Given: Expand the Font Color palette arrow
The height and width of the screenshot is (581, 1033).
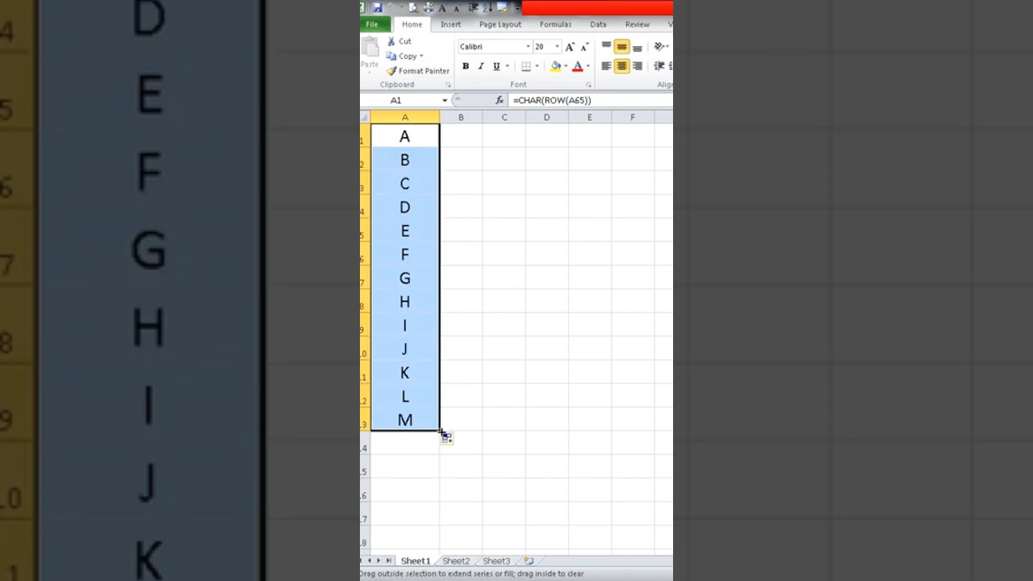Looking at the screenshot, I should click(588, 66).
